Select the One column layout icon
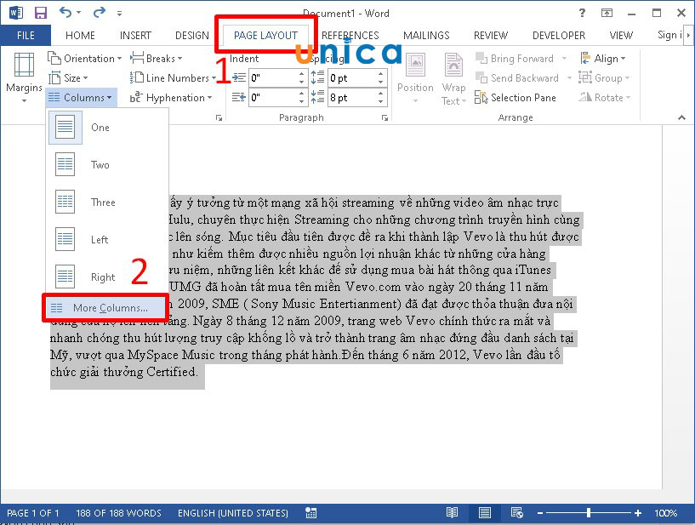This screenshot has width=695, height=525. (x=66, y=128)
